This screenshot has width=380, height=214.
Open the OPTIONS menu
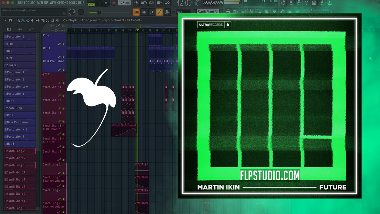pyautogui.click(x=63, y=3)
